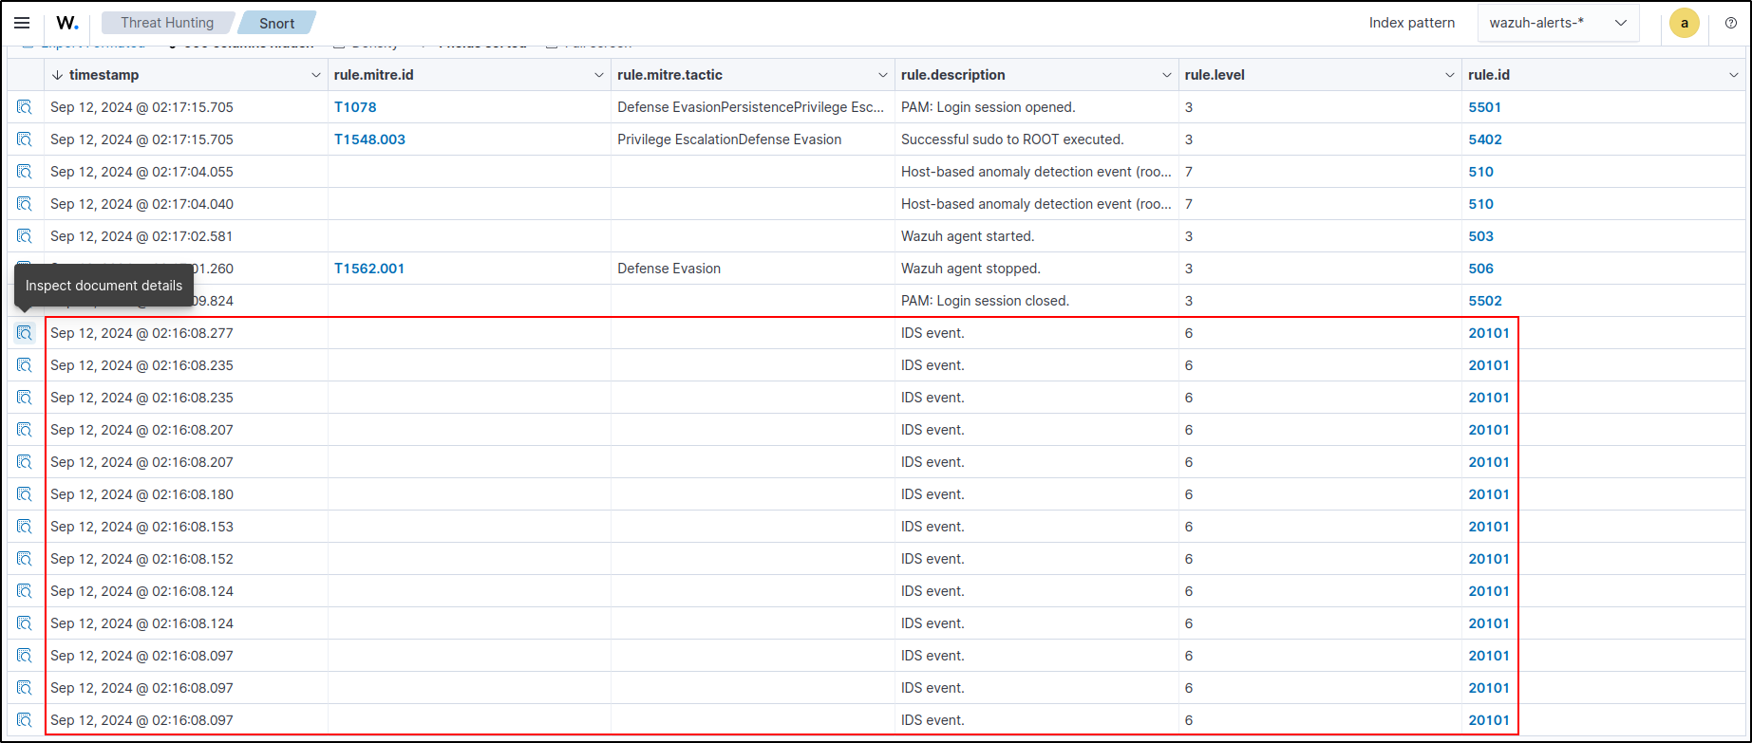Open rule ID 5402 link
Screen dimensions: 1752x743
tap(1485, 139)
